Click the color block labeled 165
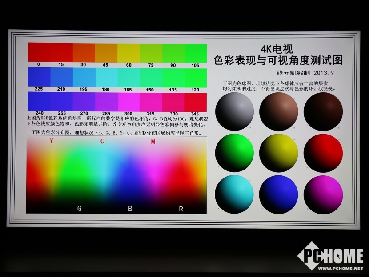Image resolution: width=369 pixels, height=277 pixels. pos(129,78)
